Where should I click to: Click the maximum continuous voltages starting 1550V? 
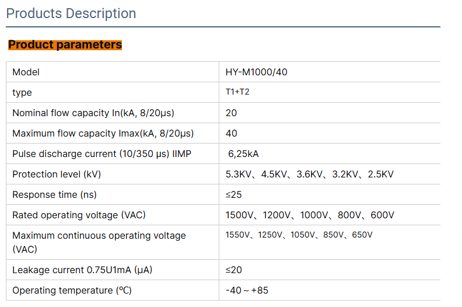299,235
